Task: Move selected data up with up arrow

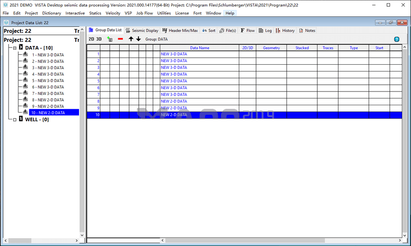Action: pos(131,39)
